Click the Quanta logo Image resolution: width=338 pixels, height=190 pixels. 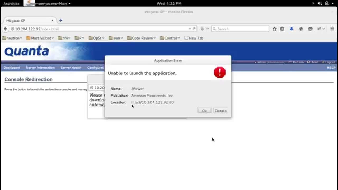click(27, 51)
